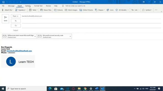
Task: Click in the Cc recipients field
Action: coord(91,26)
